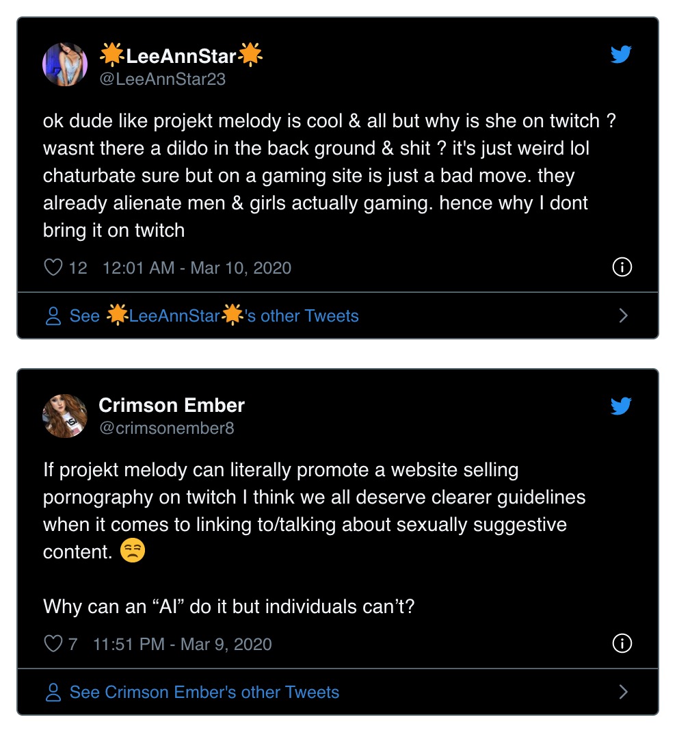The width and height of the screenshot is (677, 739).
Task: Click the @LeeAnnStar23 handle
Action: coord(163,79)
